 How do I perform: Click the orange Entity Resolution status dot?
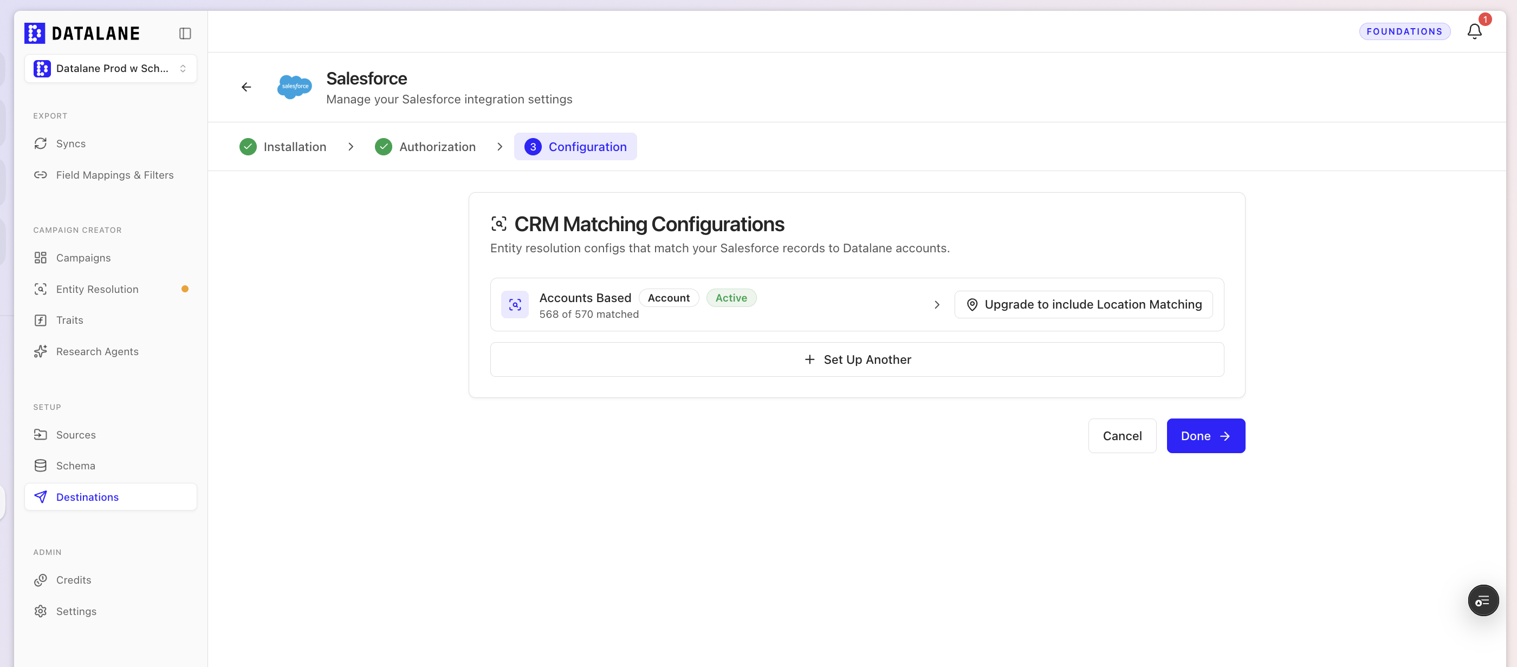[185, 289]
